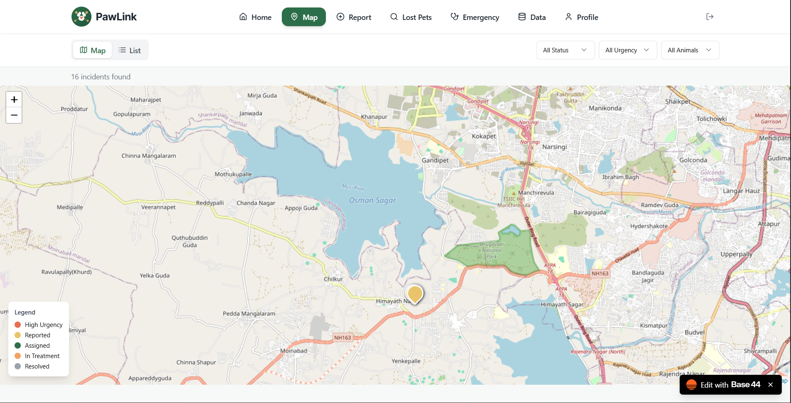Click the PawLink paw logo icon

[81, 17]
